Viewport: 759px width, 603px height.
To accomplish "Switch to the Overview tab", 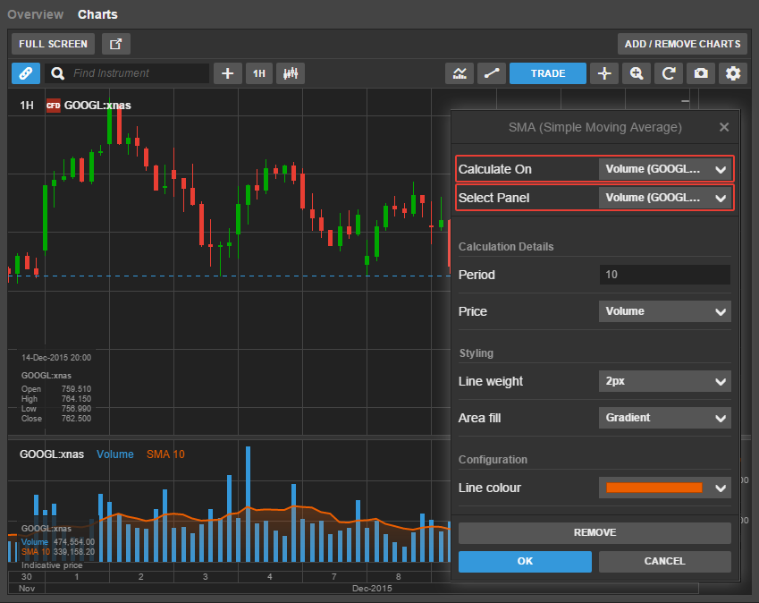I will 35,14.
